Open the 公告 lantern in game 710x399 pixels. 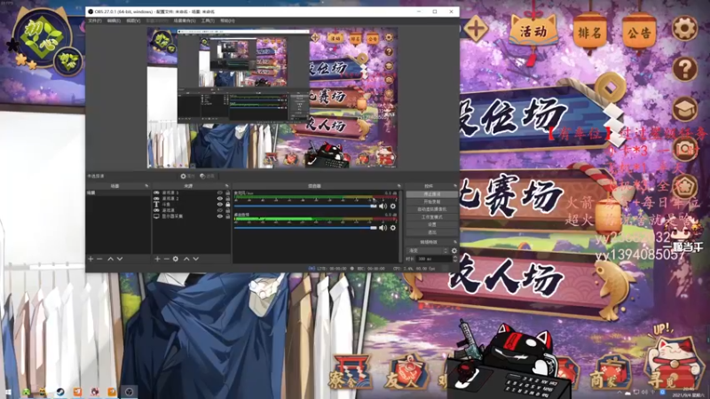click(x=639, y=32)
